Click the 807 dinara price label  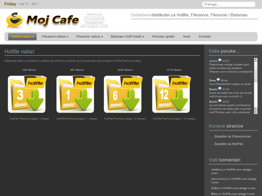click(77, 70)
